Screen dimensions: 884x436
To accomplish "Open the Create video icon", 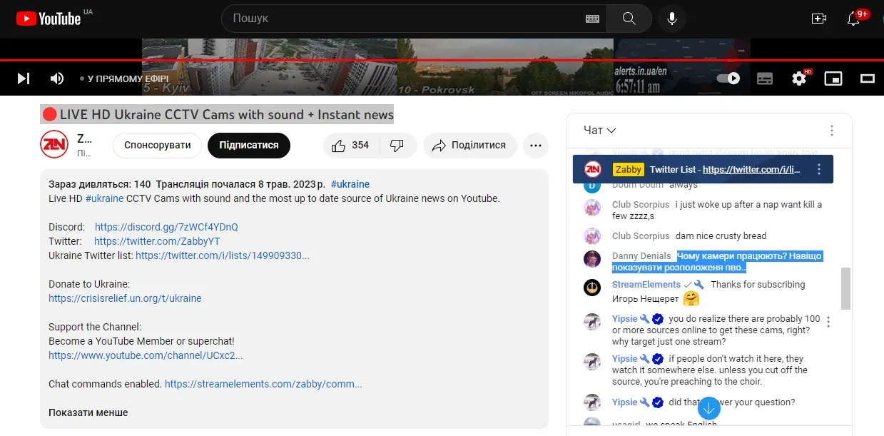I will [818, 19].
